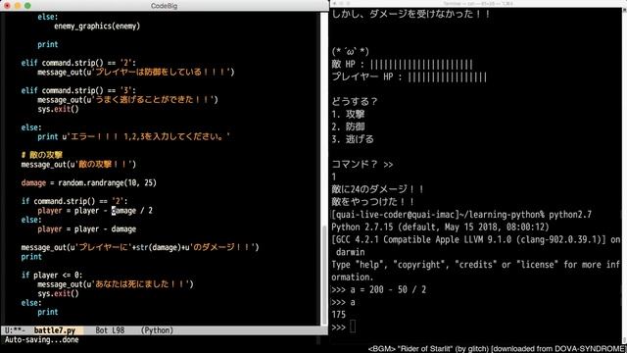Click the message_out(u'敵の攻撃！！') line
The height and width of the screenshot is (353, 627).
click(78, 164)
